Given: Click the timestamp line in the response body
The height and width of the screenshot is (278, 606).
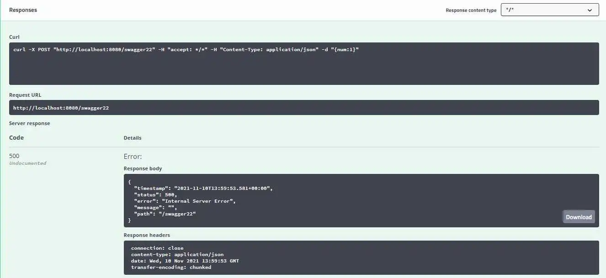Looking at the screenshot, I should (x=203, y=188).
